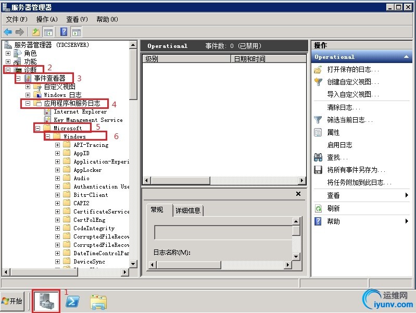The height and width of the screenshot is (313, 416).
Task: Click 清除日志 action
Action: 344,107
